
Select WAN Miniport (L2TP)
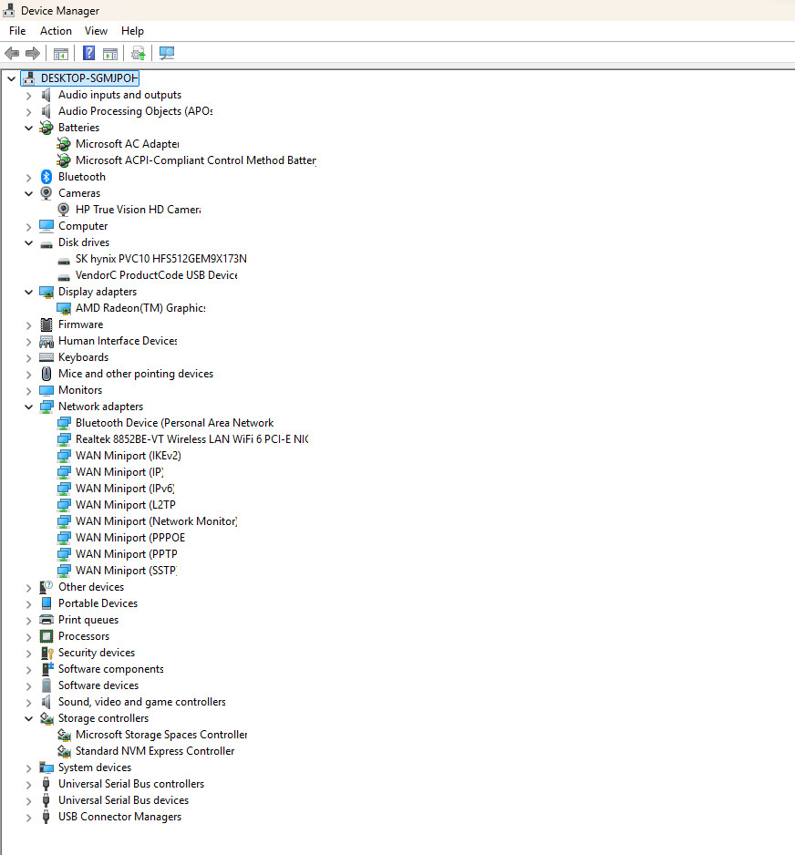(126, 504)
